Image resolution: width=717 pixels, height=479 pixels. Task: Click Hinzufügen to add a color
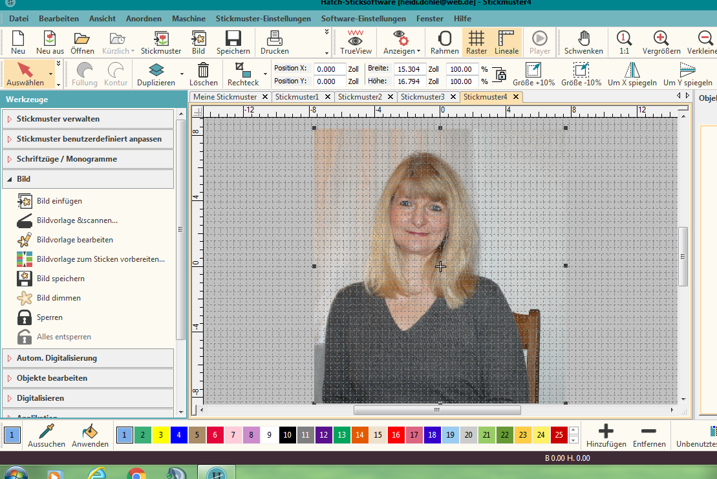click(606, 436)
